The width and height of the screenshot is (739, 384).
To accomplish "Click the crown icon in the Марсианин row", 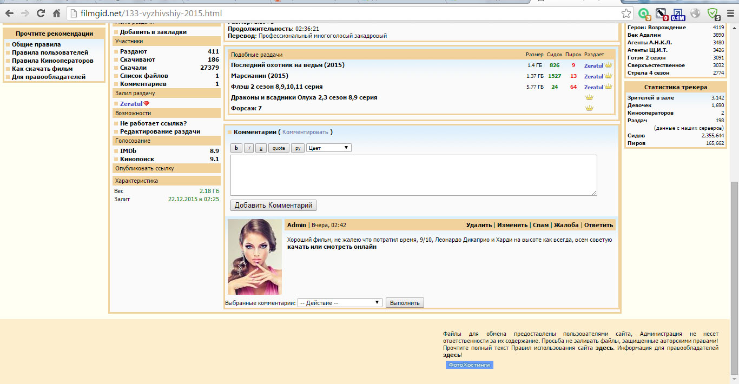I will coord(608,76).
